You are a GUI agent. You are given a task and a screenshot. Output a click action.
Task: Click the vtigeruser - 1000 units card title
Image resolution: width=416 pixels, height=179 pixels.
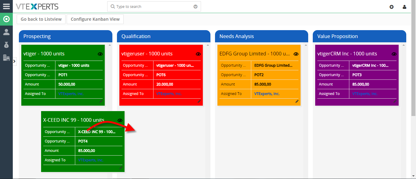pyautogui.click(x=147, y=54)
